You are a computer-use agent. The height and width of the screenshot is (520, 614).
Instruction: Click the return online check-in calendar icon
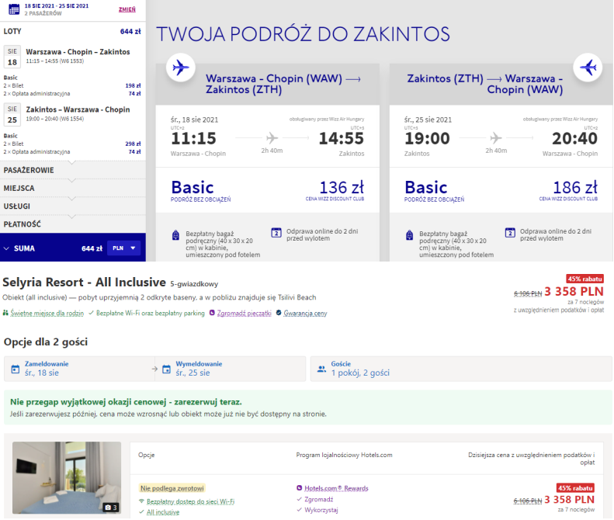tap(510, 233)
